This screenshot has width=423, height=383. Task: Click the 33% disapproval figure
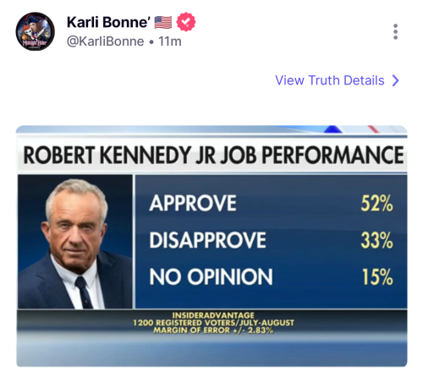(376, 240)
